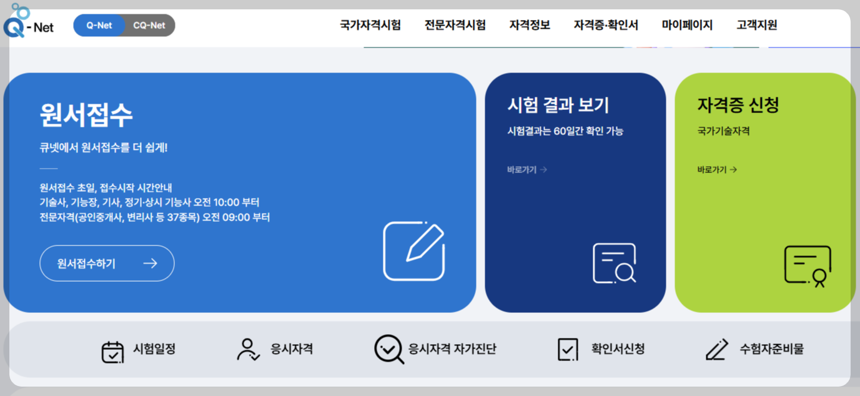Switch the site toggle to Q-Net
860x396 pixels.
click(100, 25)
